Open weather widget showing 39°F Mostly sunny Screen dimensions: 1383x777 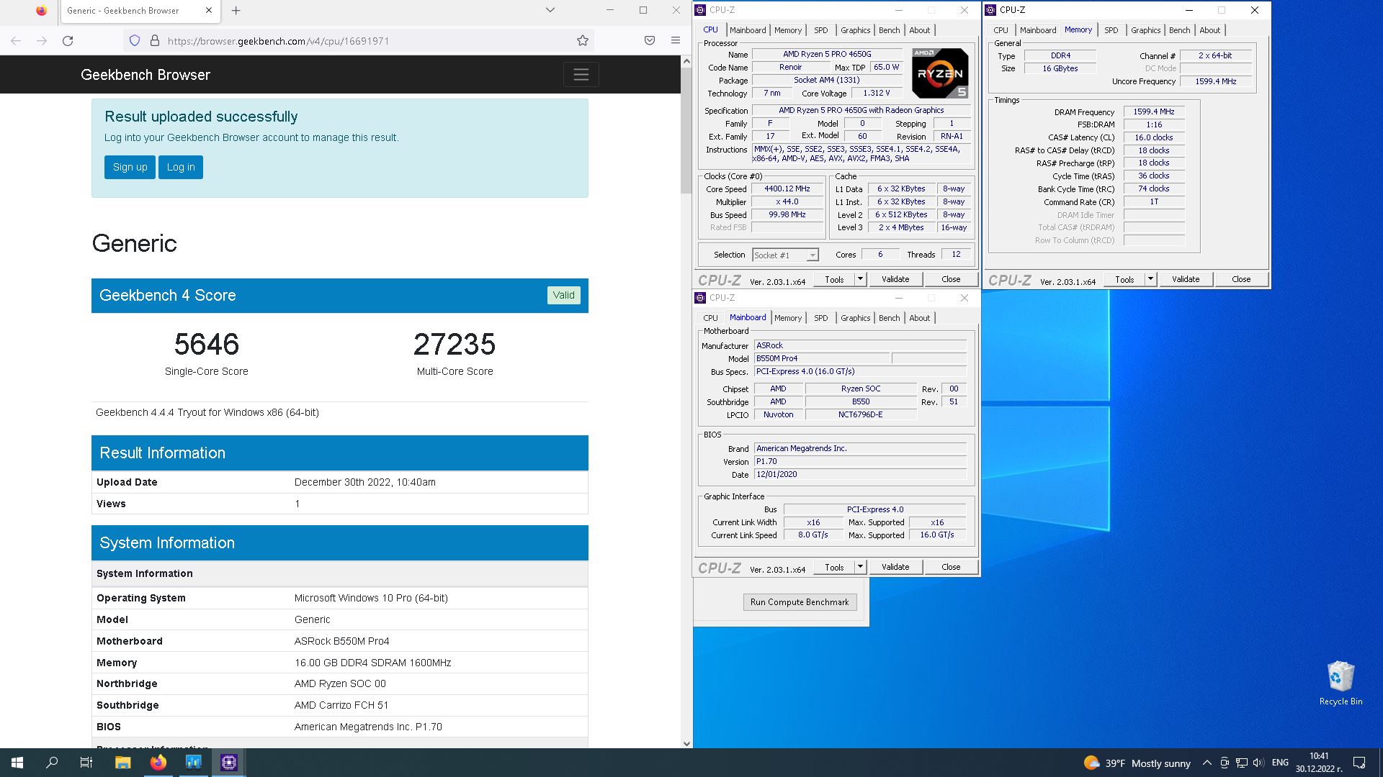pos(1137,763)
